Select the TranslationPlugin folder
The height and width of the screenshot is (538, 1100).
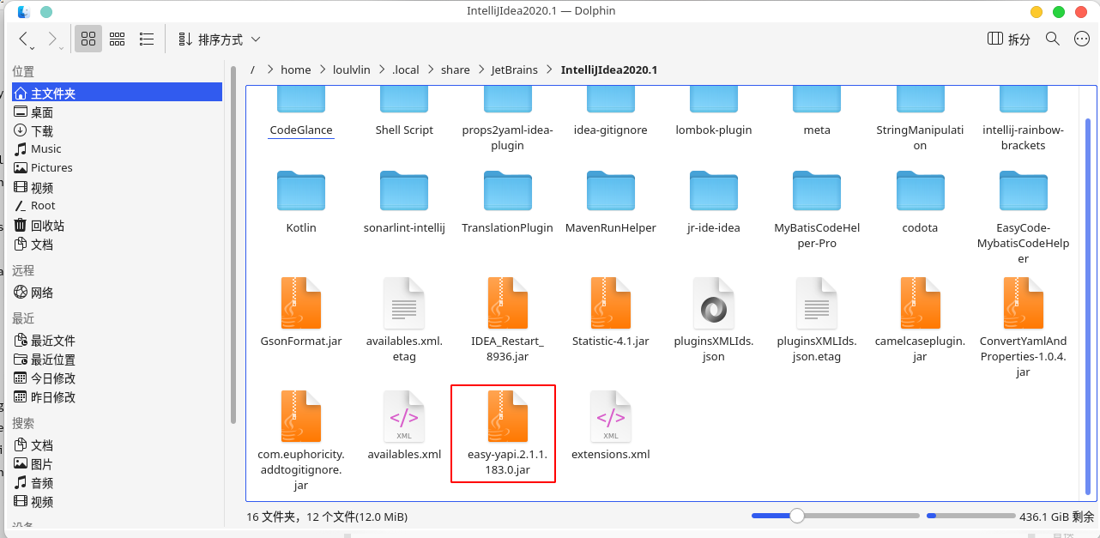click(x=507, y=203)
